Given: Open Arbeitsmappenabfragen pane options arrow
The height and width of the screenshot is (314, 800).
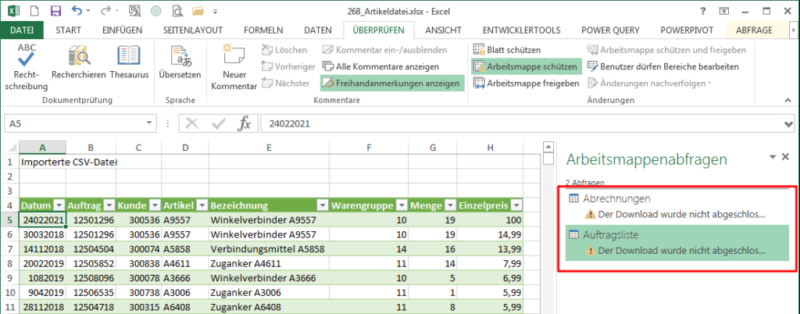Looking at the screenshot, I should [x=773, y=157].
